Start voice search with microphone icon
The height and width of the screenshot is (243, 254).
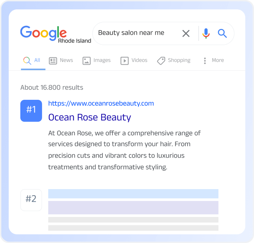206,33
